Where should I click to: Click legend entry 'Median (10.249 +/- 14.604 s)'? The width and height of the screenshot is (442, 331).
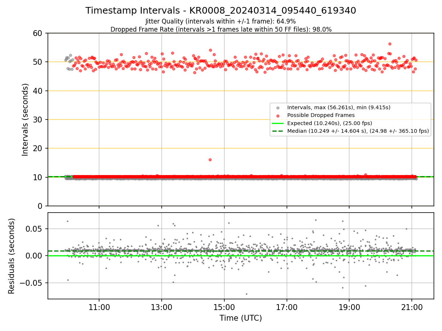click(358, 131)
